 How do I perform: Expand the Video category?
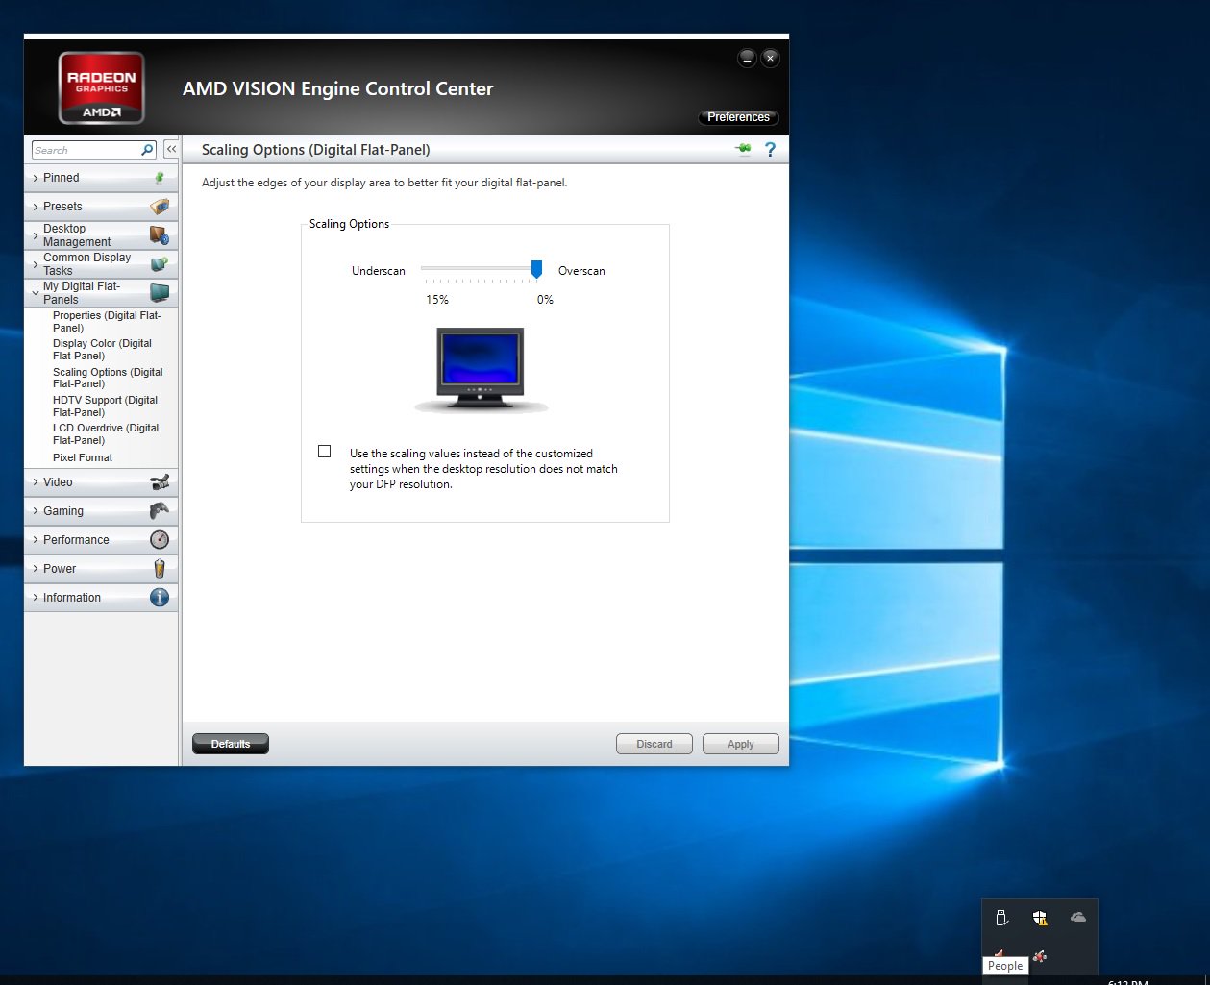point(58,482)
